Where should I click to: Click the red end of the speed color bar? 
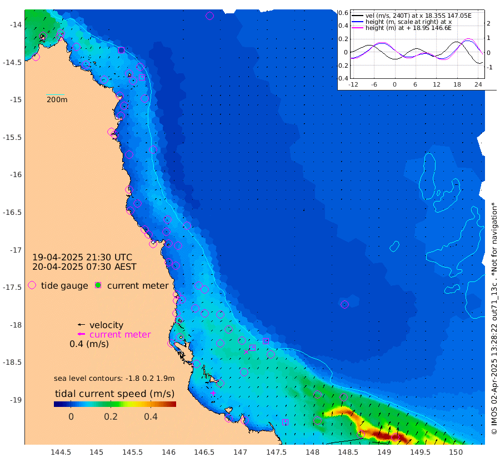click(173, 404)
